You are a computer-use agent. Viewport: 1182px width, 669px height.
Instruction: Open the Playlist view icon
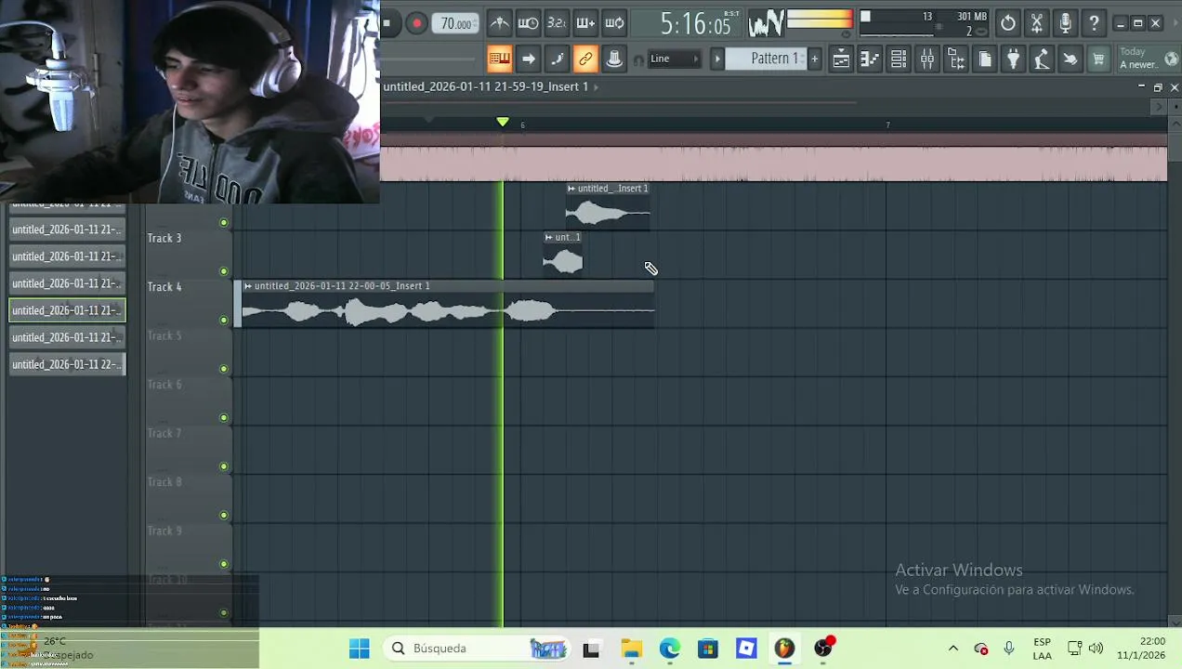841,59
